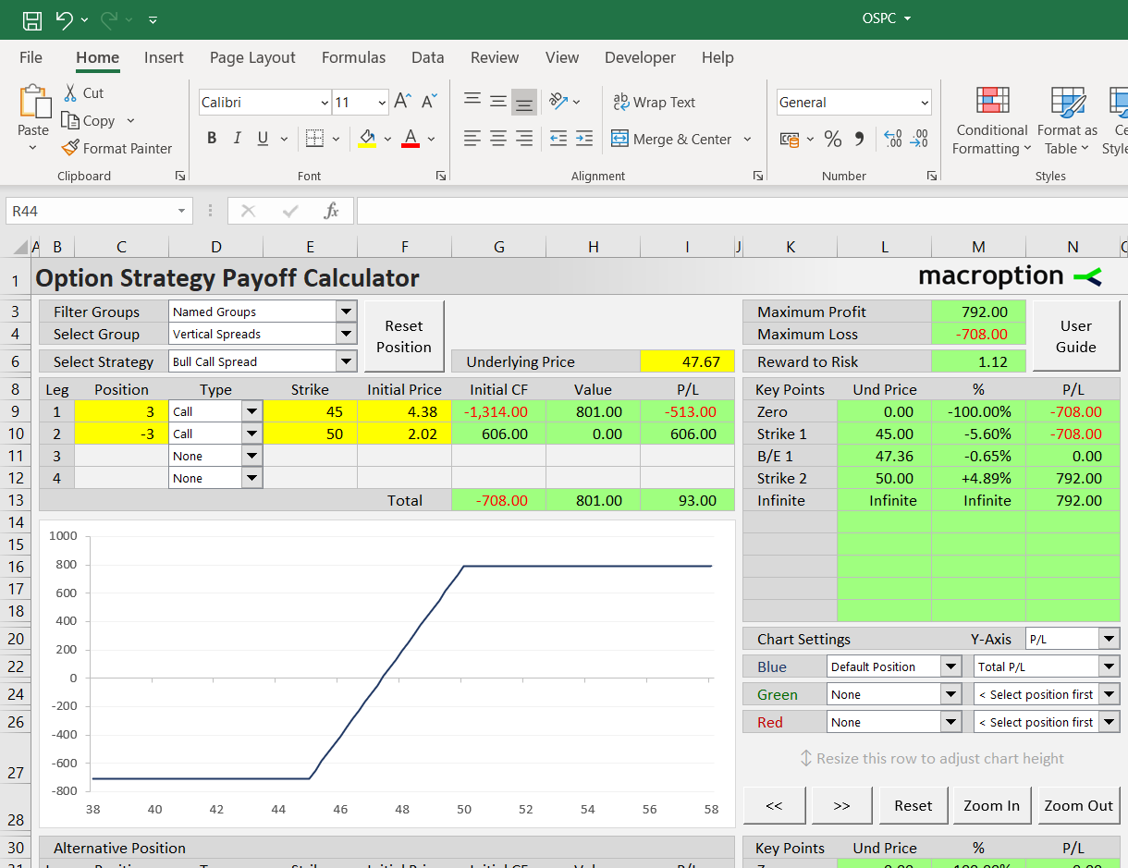Switch to the Data tab
Image resolution: width=1128 pixels, height=868 pixels.
[x=427, y=57]
